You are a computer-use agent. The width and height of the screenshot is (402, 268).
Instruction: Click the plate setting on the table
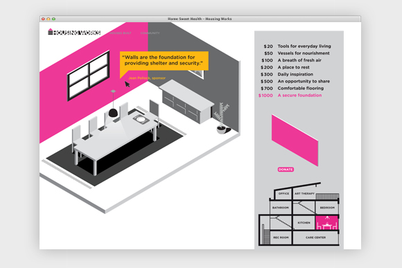click(x=141, y=119)
